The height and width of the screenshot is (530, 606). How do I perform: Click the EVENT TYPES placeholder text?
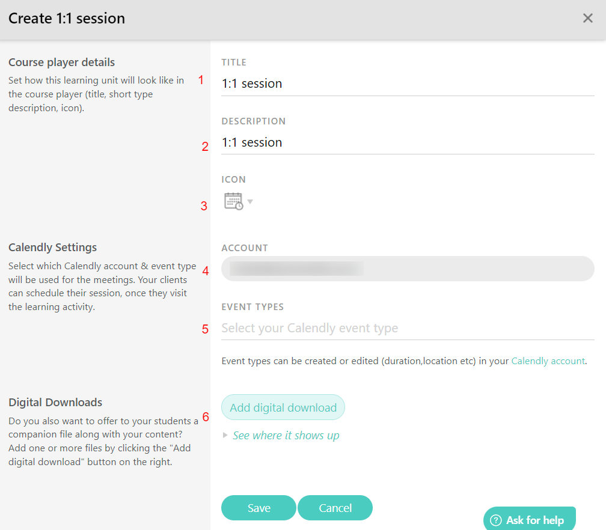click(x=310, y=328)
